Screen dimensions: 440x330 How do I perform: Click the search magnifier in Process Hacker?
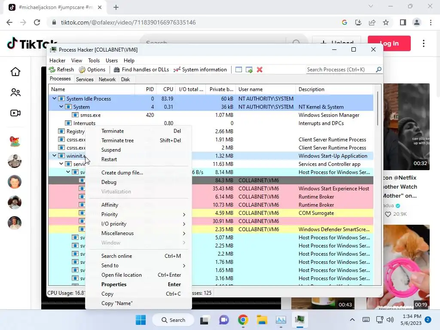tap(378, 69)
